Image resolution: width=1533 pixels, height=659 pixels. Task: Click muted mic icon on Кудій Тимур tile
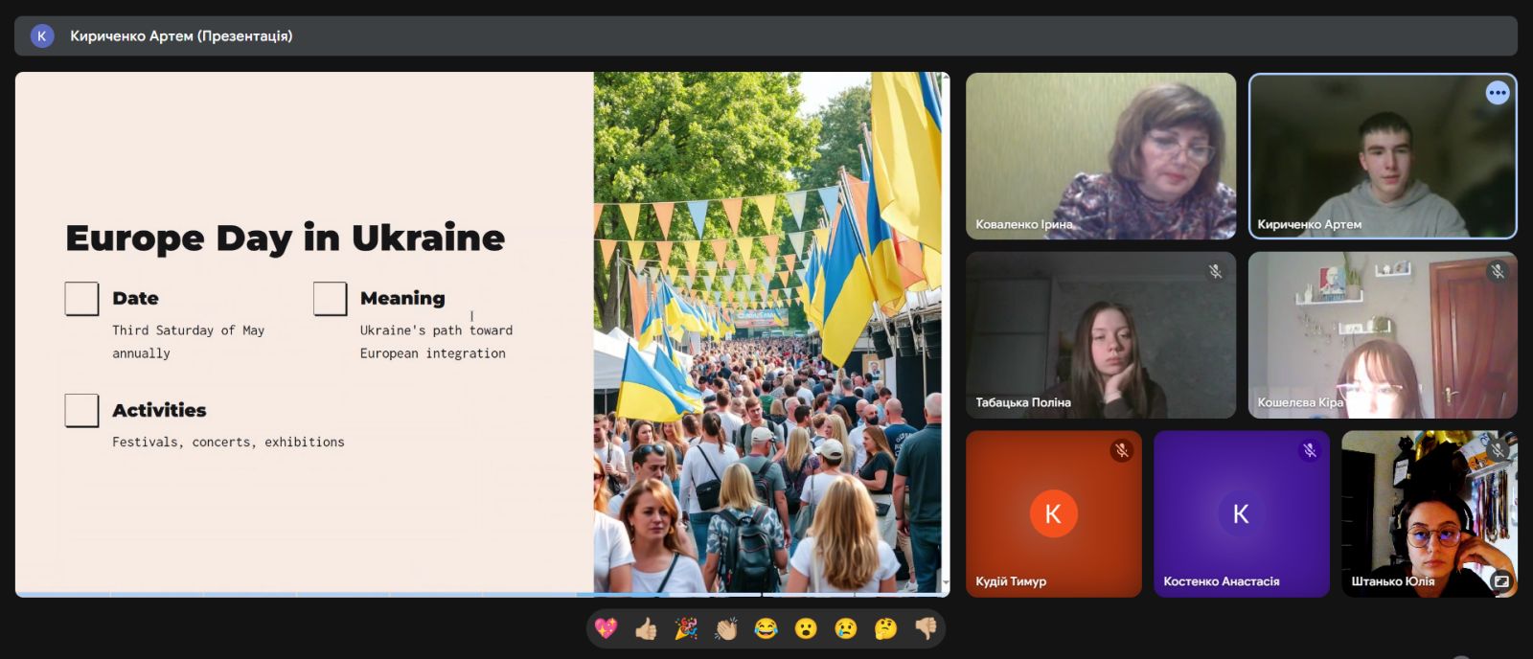tap(1121, 450)
